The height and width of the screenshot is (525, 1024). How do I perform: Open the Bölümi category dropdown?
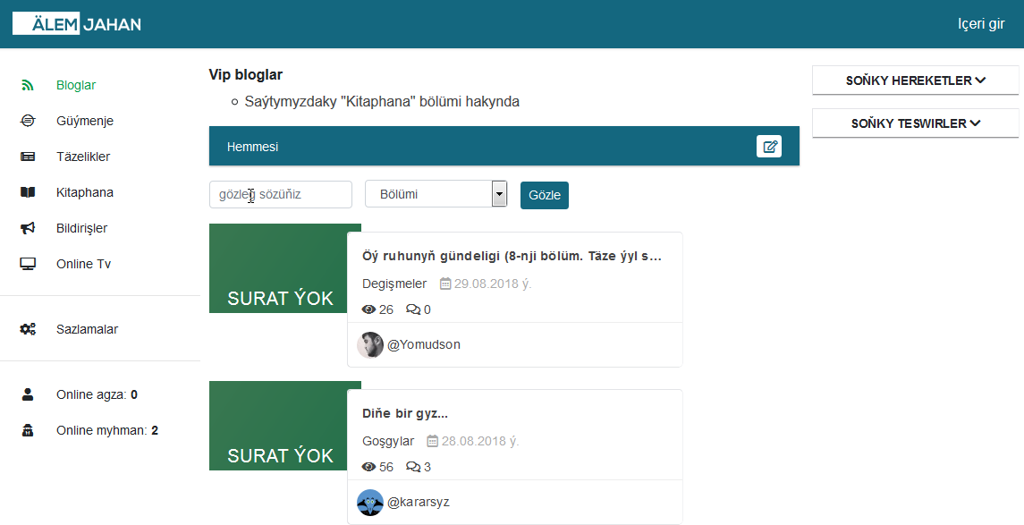pos(436,194)
